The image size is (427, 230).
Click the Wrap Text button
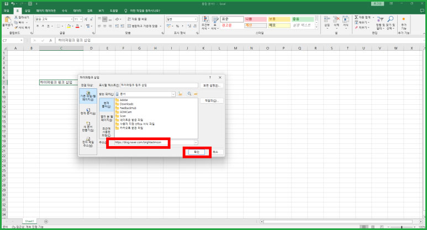coord(137,19)
